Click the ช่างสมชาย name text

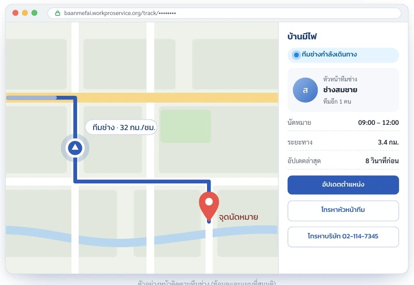coord(340,90)
